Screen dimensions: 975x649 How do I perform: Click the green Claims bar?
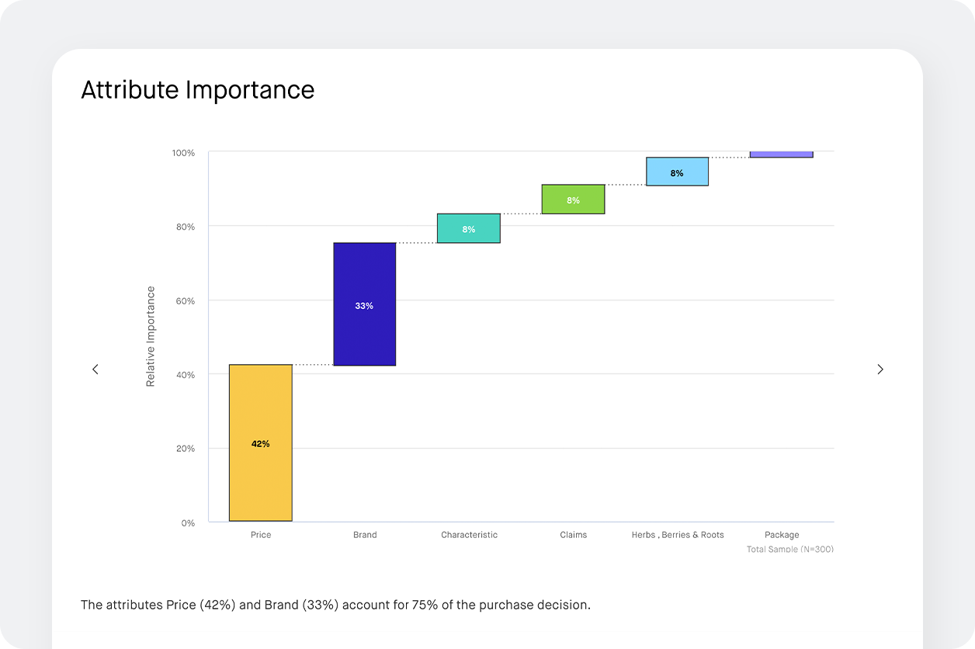pyautogui.click(x=573, y=200)
